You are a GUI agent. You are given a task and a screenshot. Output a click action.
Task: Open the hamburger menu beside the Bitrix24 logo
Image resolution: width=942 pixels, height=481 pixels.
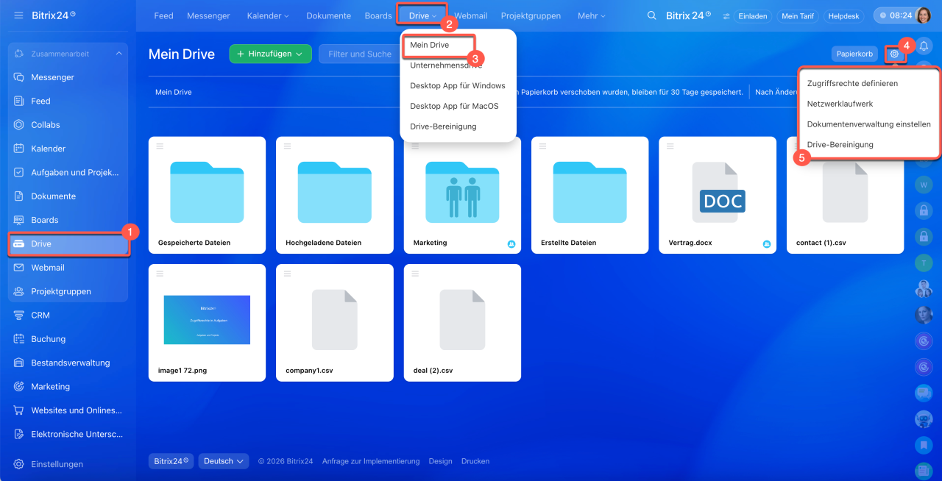pyautogui.click(x=18, y=15)
